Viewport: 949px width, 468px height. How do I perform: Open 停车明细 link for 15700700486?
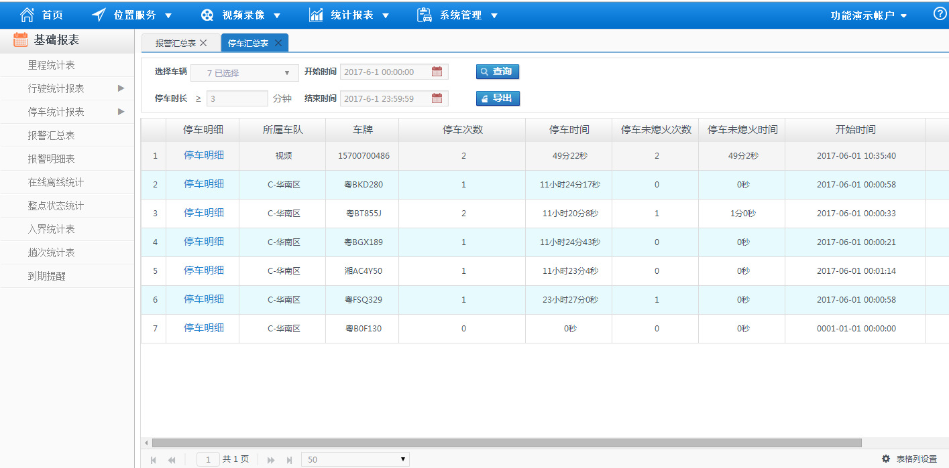[x=204, y=155]
